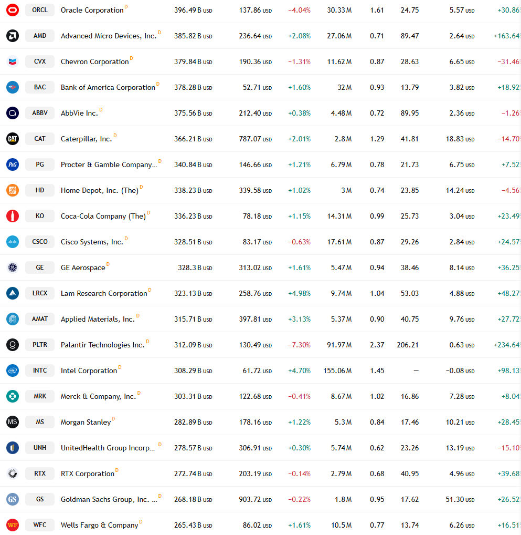Click the Home Depot logo icon
Image resolution: width=521 pixels, height=535 pixels.
(x=13, y=190)
